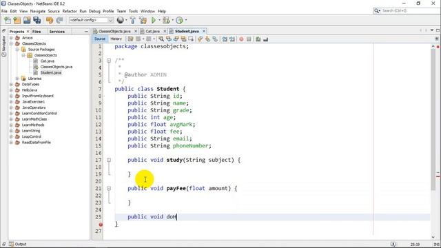Image resolution: width=441 pixels, height=248 pixels.
Task: Click the Redo toolbar icon
Action: (59, 20)
